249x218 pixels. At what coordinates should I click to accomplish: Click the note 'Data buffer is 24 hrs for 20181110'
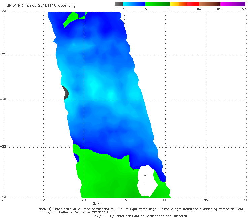[77, 212]
